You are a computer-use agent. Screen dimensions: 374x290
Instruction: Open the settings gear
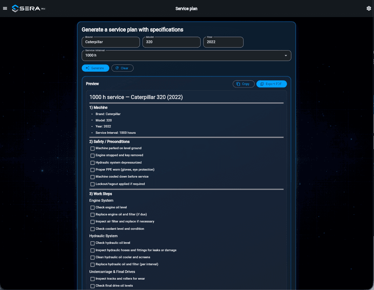(x=369, y=8)
